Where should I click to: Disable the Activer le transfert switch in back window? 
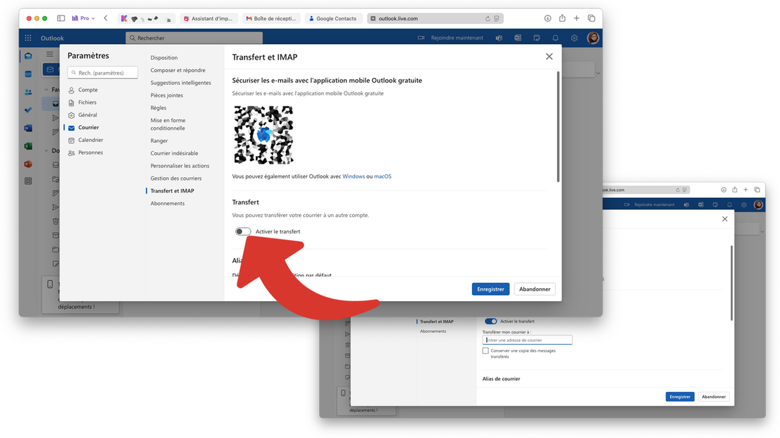(491, 321)
